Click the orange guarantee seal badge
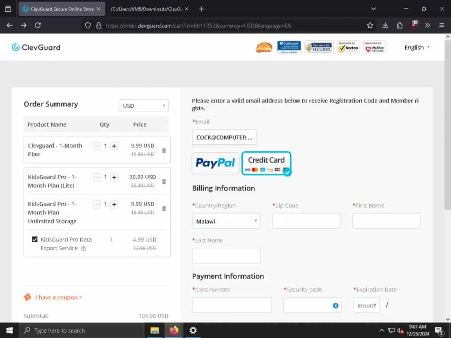Viewport: 451px width, 338px height. [x=264, y=47]
